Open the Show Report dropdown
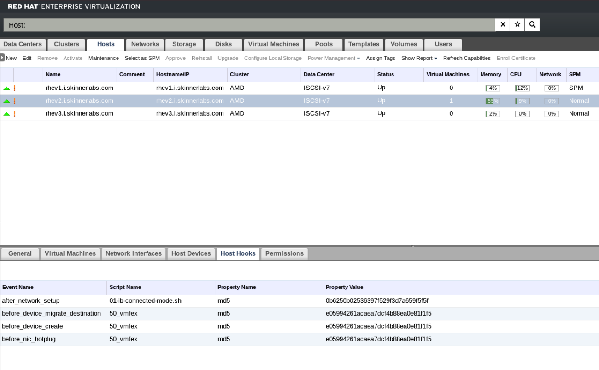Viewport: 599px width, 370px height. (x=419, y=58)
